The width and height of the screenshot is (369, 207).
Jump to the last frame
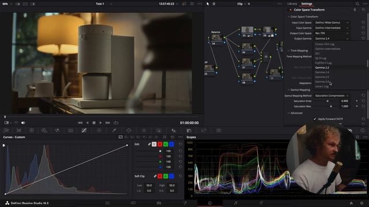[x=108, y=122]
